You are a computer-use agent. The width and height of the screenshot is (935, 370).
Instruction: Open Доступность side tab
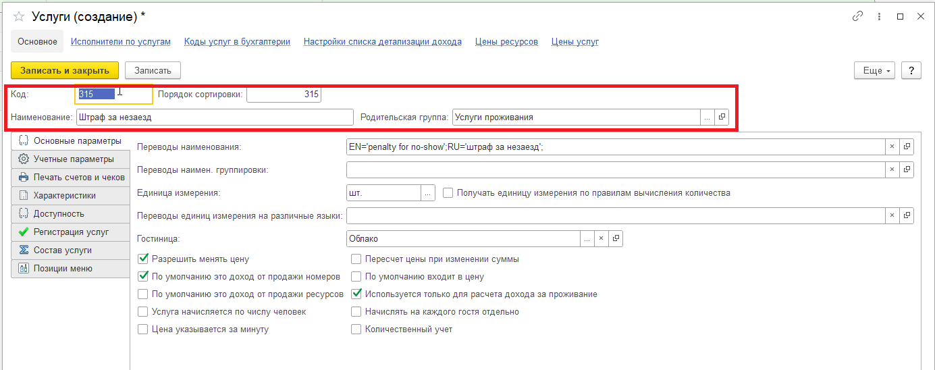click(x=70, y=214)
